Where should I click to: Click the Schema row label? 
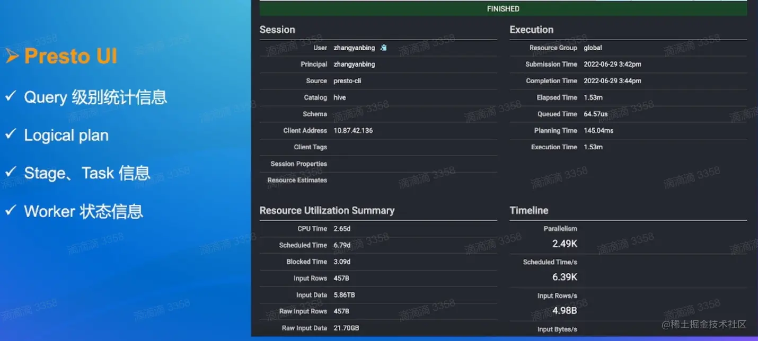pyautogui.click(x=315, y=114)
